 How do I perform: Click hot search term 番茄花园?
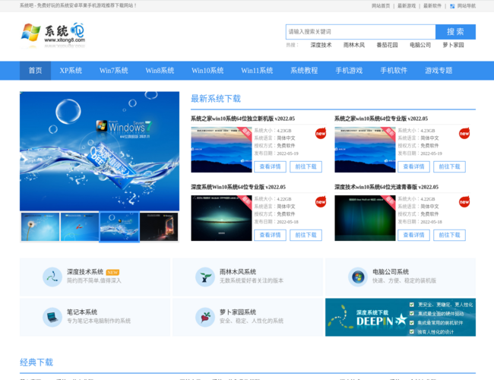(x=387, y=45)
